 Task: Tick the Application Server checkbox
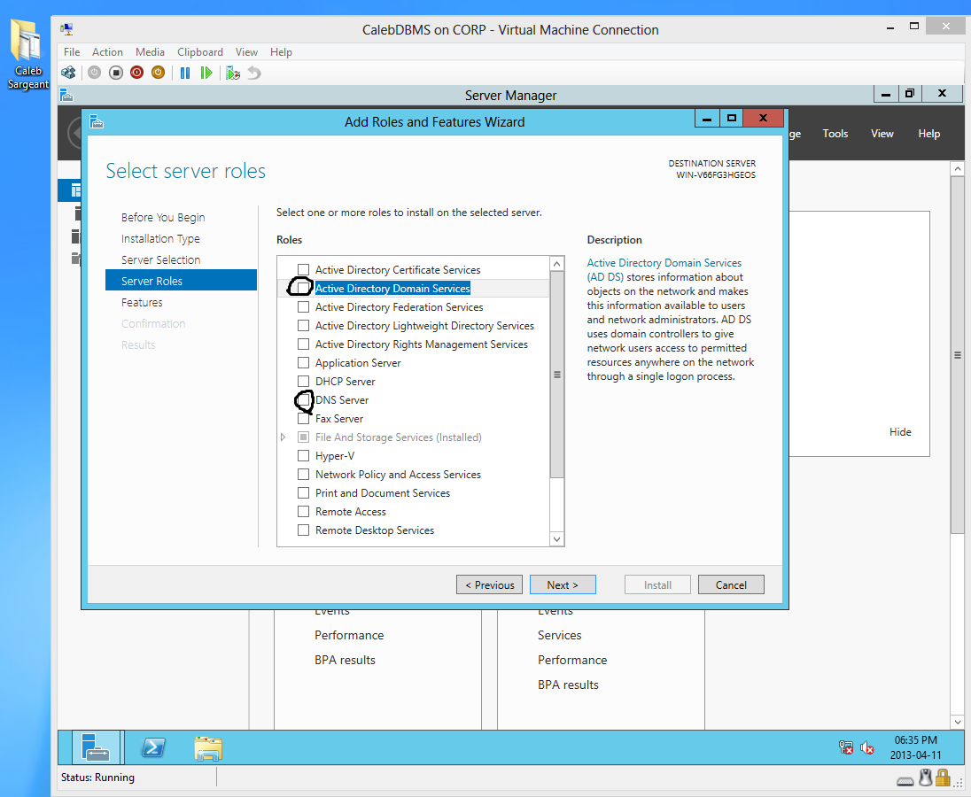point(303,362)
